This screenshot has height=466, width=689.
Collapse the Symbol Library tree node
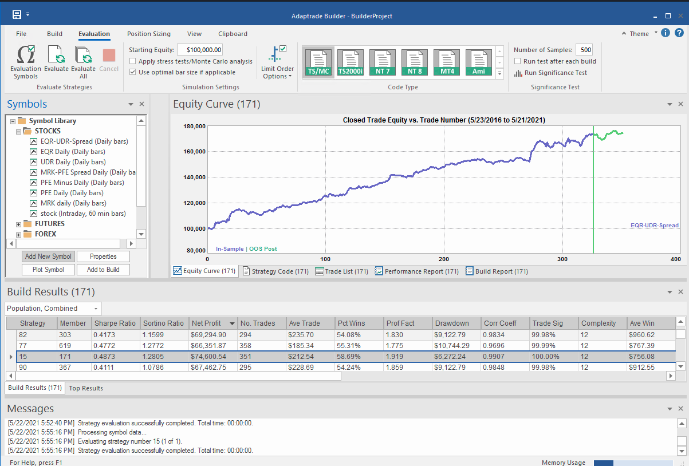point(13,121)
